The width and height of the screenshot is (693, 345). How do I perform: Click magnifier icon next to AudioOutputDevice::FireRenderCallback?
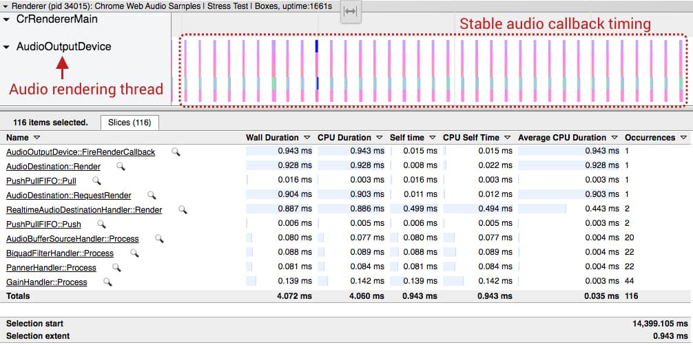(x=176, y=151)
